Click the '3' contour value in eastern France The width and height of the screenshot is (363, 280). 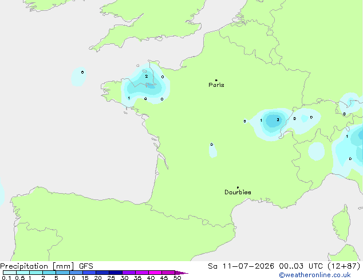coord(278,119)
